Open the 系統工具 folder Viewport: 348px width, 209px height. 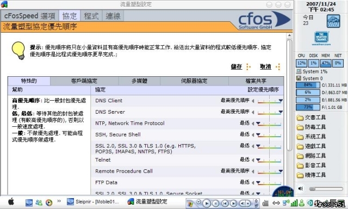(x=311, y=137)
